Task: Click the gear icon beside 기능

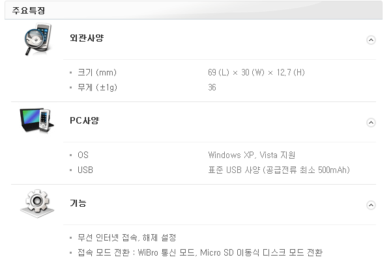Action: (x=37, y=204)
